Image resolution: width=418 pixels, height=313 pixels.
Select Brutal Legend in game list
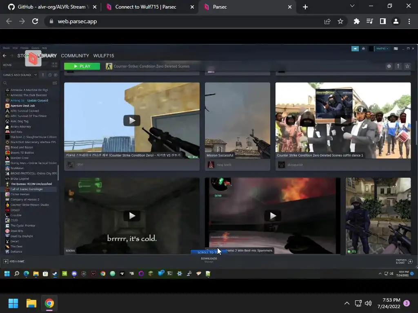pos(20,179)
